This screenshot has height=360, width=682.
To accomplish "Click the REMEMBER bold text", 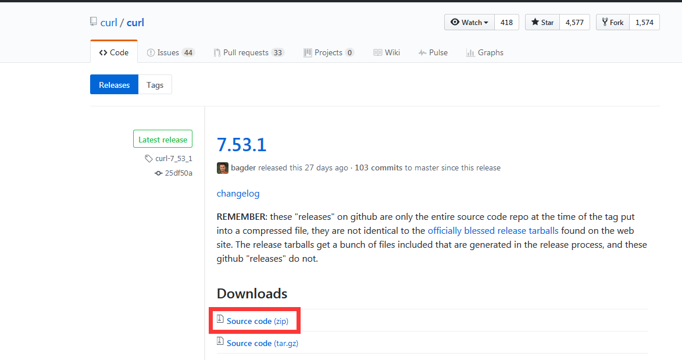I will click(241, 216).
